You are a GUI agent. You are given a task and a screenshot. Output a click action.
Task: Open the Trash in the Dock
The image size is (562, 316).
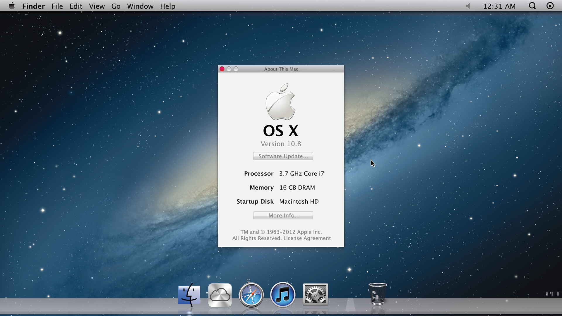point(378,294)
